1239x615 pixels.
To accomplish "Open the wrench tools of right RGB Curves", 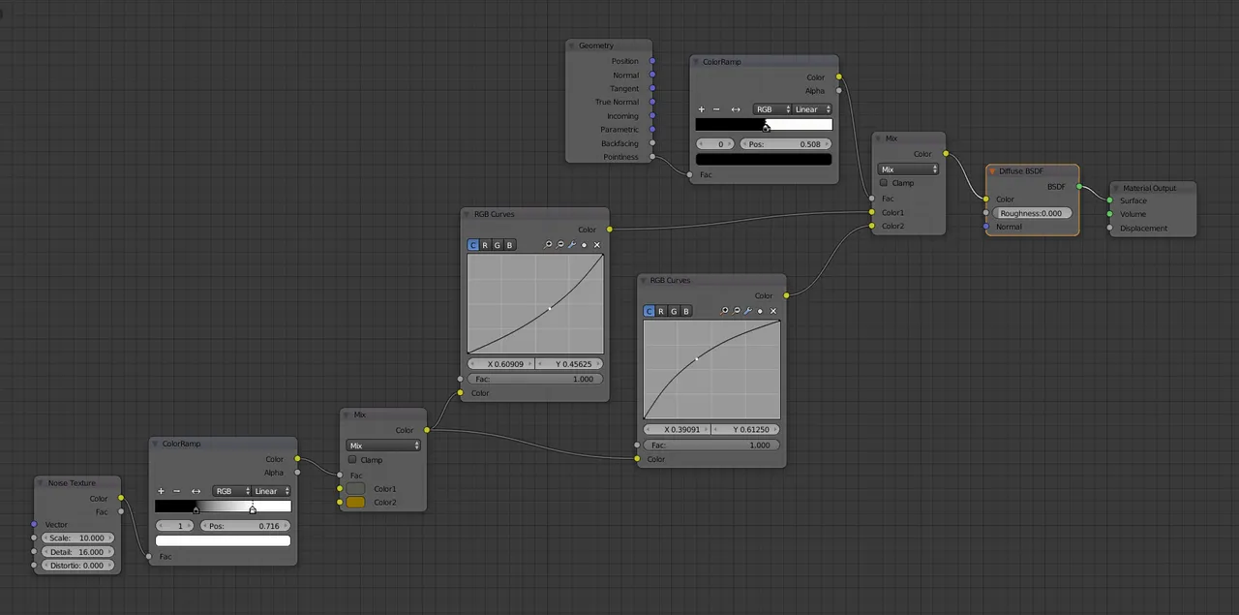I will point(748,311).
